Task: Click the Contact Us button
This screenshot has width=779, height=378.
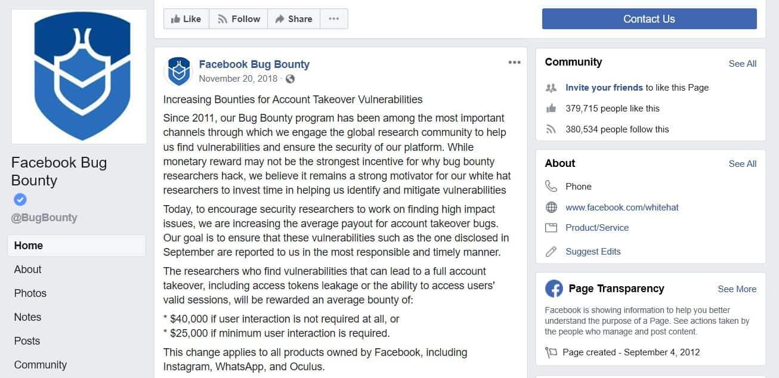Action: tap(649, 18)
